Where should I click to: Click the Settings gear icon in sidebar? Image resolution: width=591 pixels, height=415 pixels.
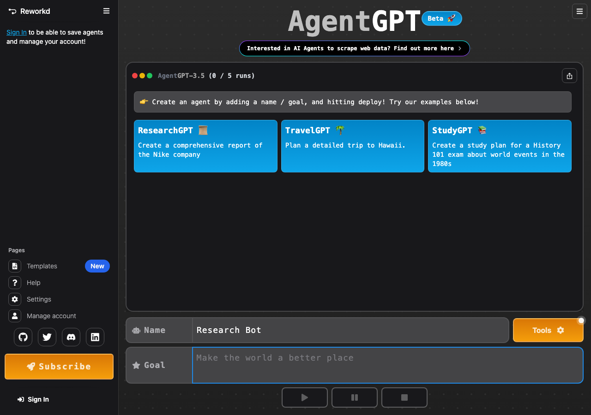pos(15,299)
